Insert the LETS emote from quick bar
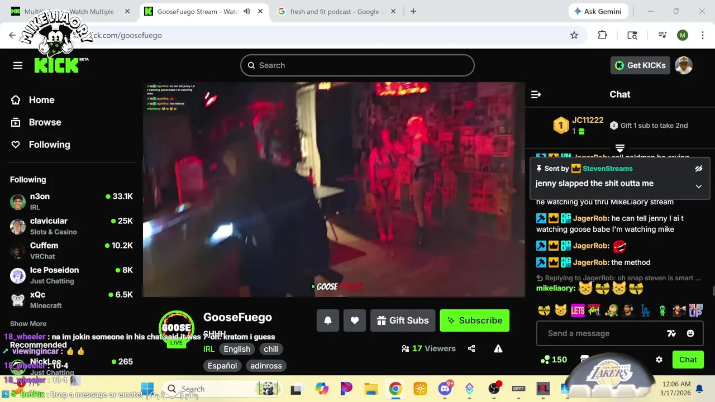 (578, 310)
